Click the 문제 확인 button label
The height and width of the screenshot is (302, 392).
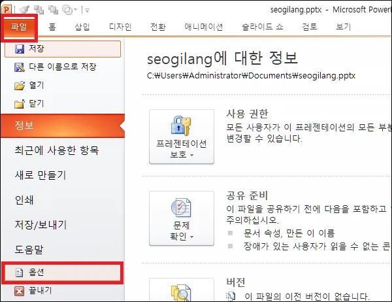(182, 231)
